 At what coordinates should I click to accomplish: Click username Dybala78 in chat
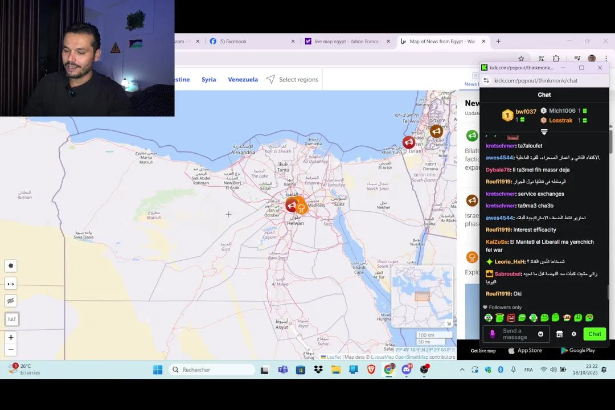tap(498, 170)
